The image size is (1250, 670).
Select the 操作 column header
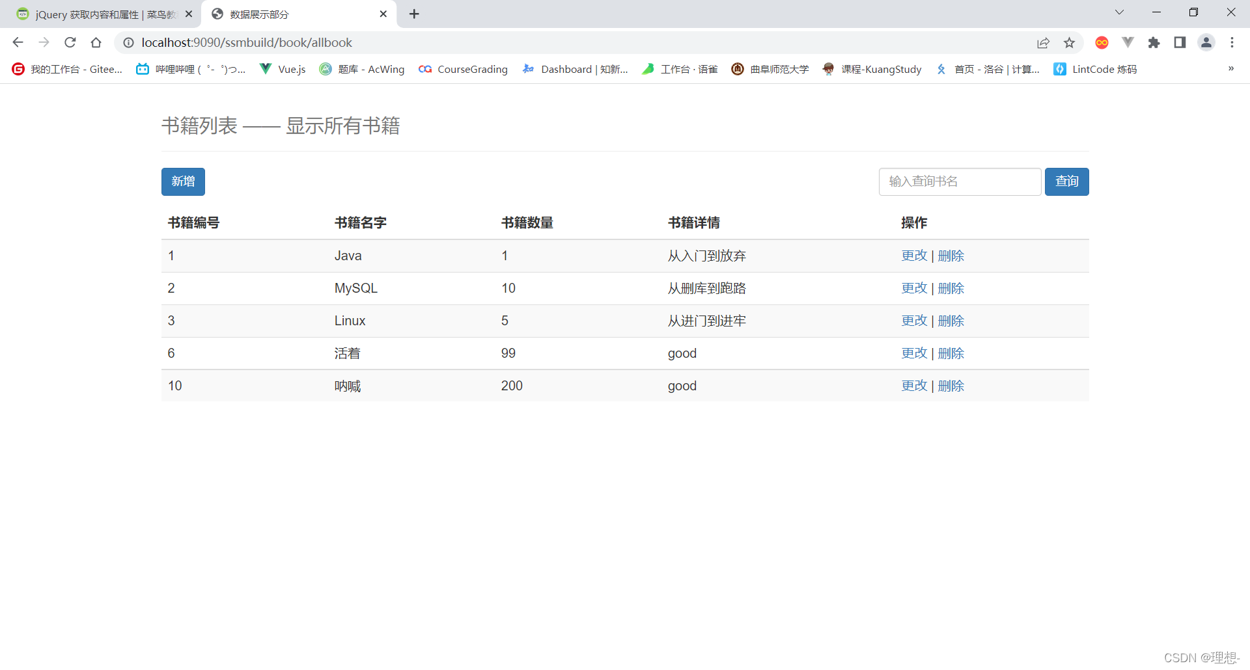click(914, 222)
